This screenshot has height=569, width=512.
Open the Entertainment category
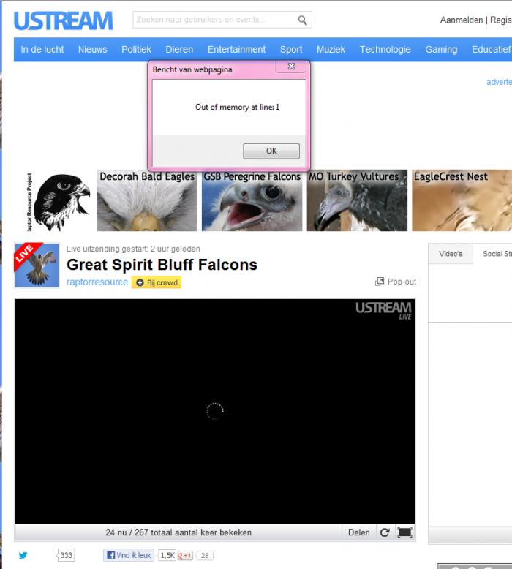click(x=236, y=49)
